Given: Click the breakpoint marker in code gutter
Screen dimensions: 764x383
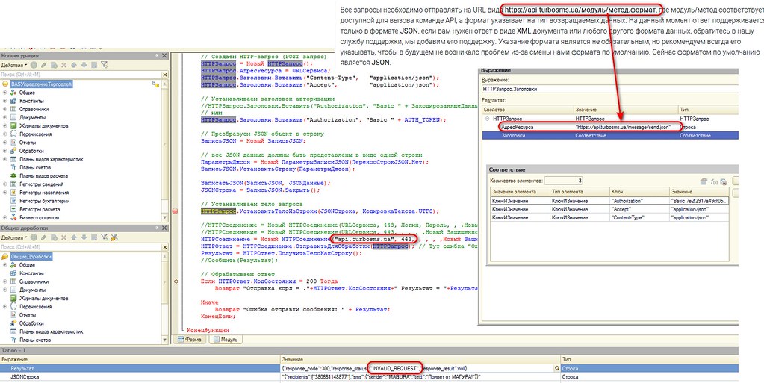Looking at the screenshot, I should (x=176, y=211).
